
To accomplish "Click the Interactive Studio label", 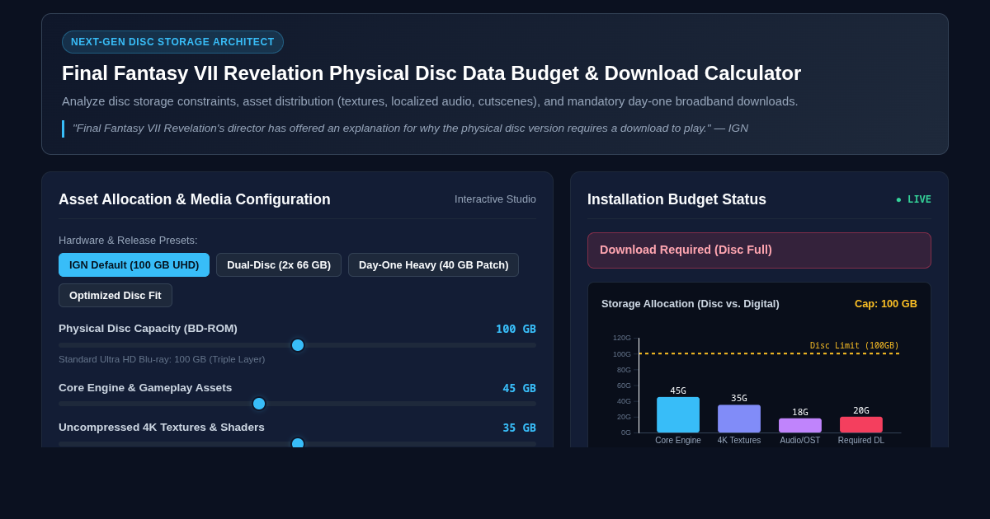I will [495, 199].
